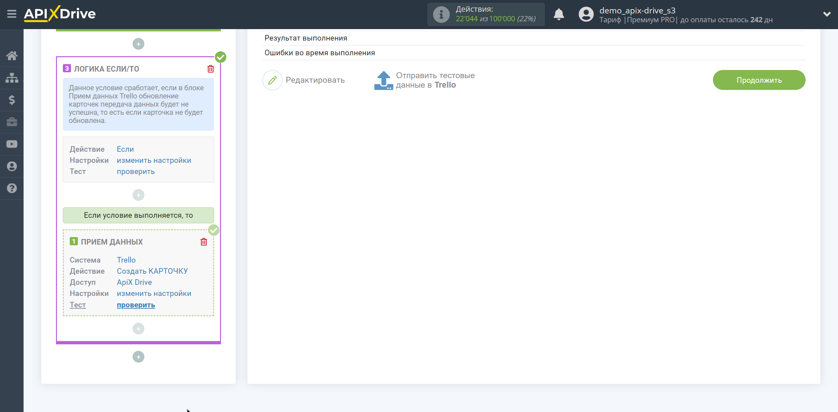Click the checkmark on ПРИЕМ ДАННЫХ block

[214, 230]
